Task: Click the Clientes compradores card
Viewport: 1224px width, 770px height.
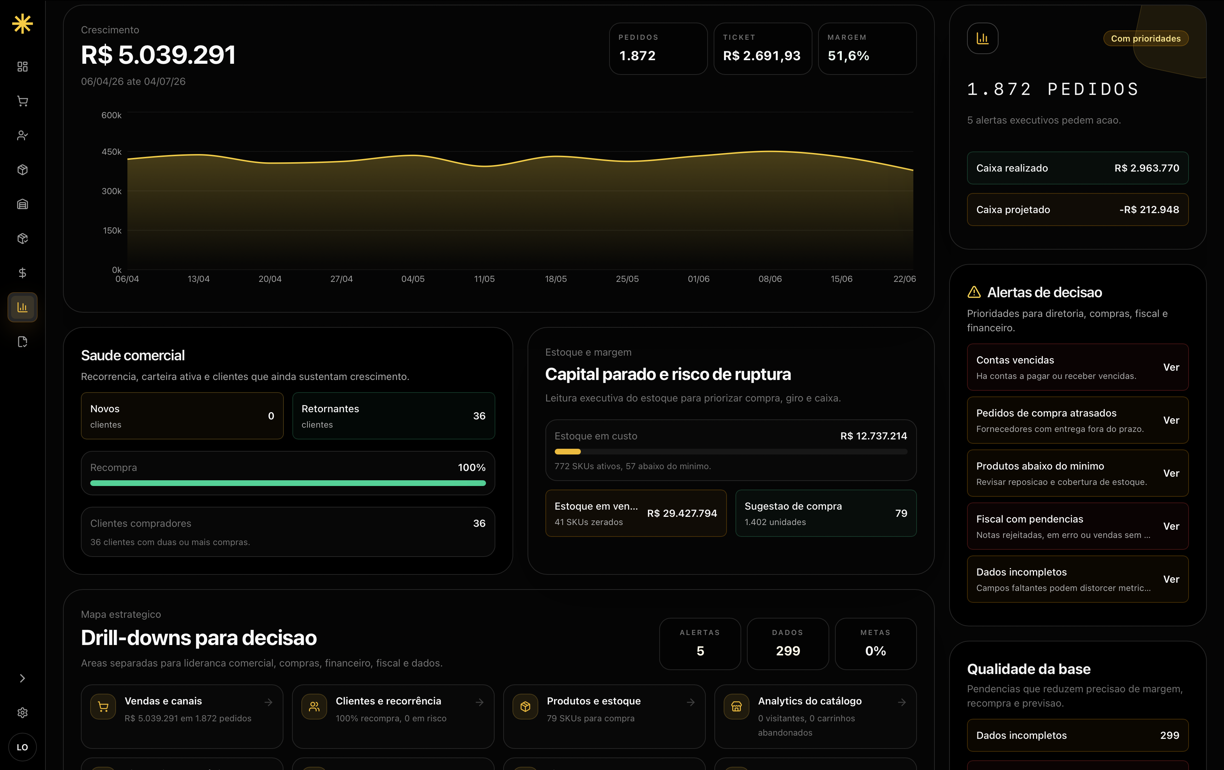Action: click(x=288, y=531)
